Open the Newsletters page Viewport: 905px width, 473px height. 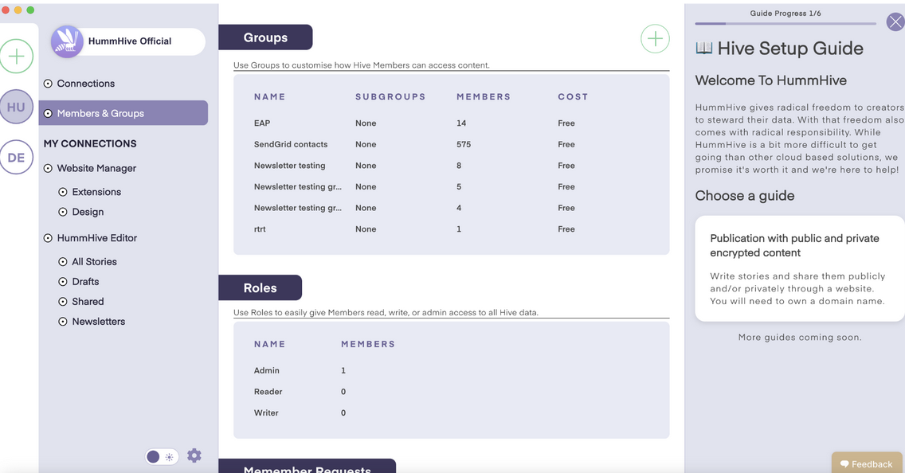coord(98,322)
